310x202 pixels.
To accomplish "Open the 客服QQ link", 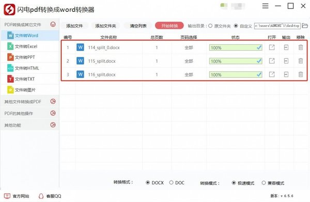I will point(54,196).
